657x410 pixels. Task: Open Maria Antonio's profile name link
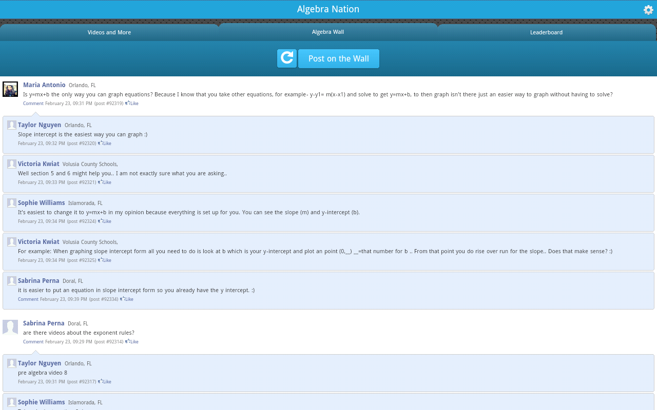(44, 85)
